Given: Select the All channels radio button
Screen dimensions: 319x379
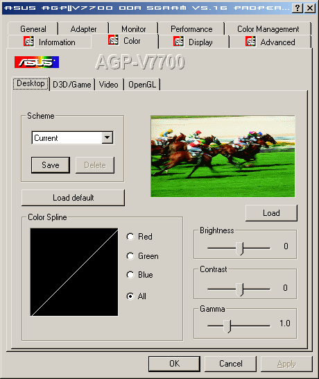Looking at the screenshot, I should [x=130, y=296].
